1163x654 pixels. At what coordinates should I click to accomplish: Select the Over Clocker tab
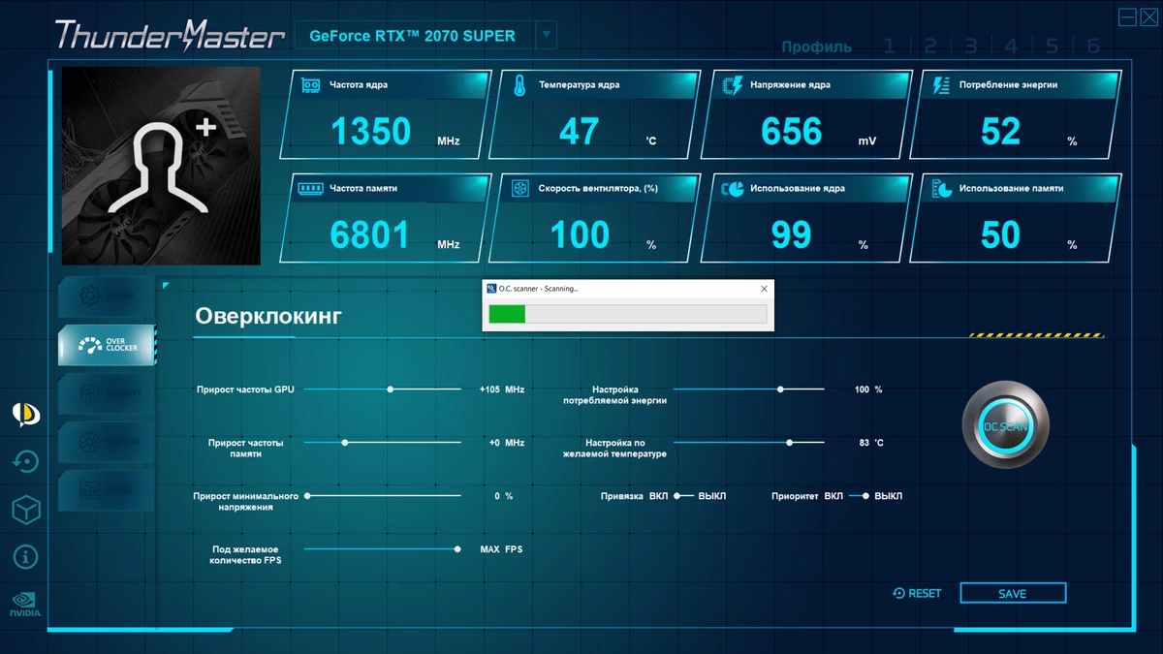click(x=107, y=345)
